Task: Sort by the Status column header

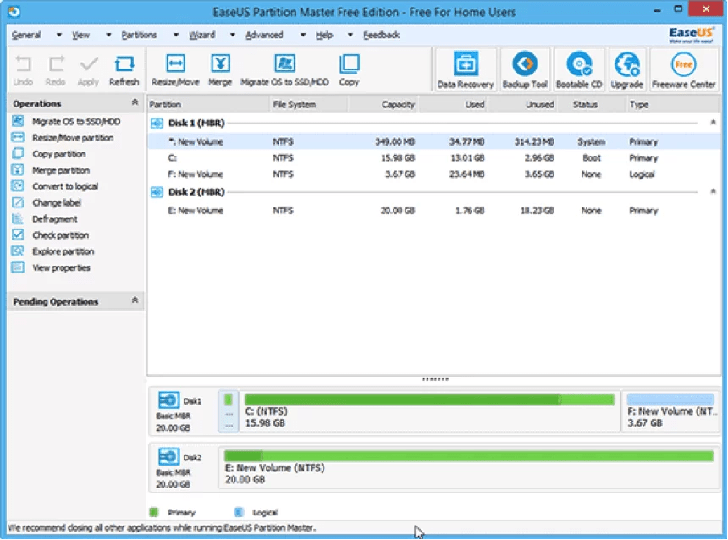Action: click(x=592, y=104)
